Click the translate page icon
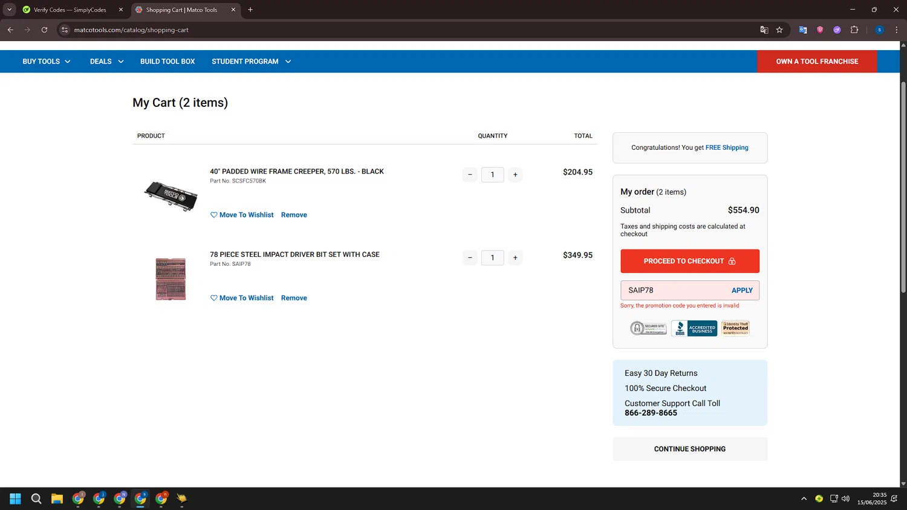 [x=764, y=30]
